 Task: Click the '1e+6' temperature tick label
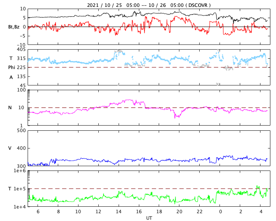click(19, 171)
